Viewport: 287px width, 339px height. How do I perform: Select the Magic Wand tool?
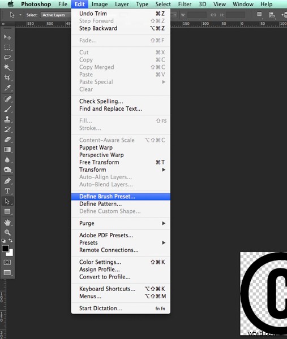(x=7, y=67)
